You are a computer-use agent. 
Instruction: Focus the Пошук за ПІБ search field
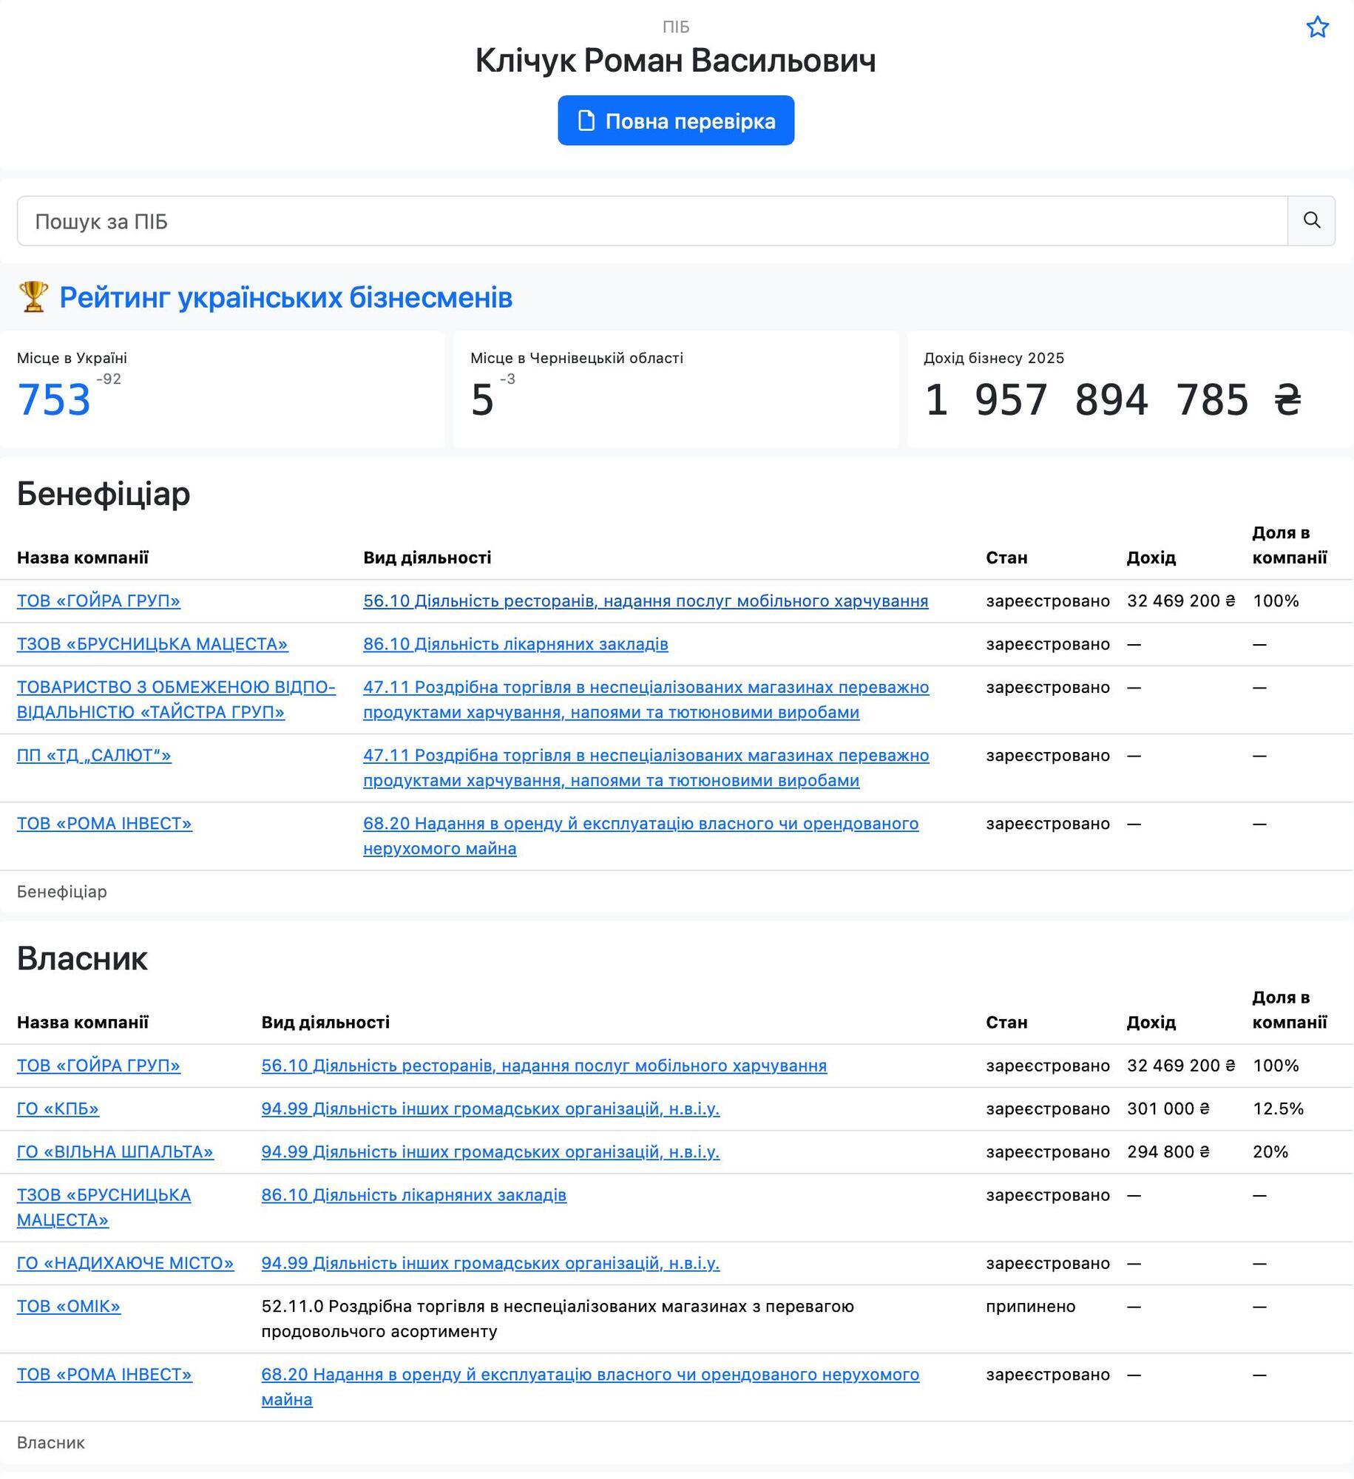[652, 220]
